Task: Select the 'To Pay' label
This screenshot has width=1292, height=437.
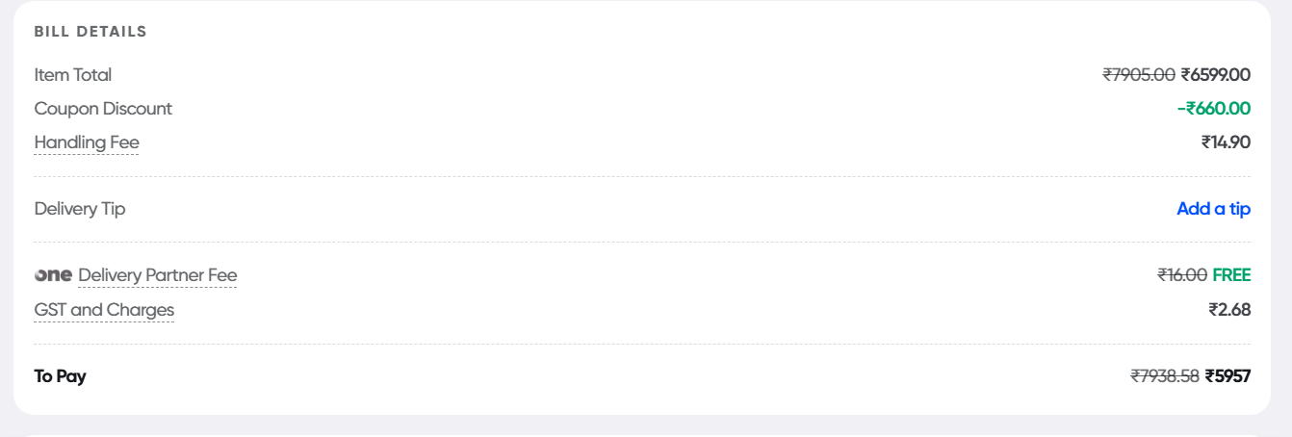Action: (x=60, y=376)
